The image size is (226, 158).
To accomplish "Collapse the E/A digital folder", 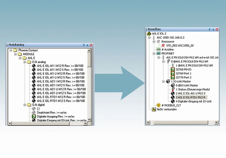I will [25, 105].
